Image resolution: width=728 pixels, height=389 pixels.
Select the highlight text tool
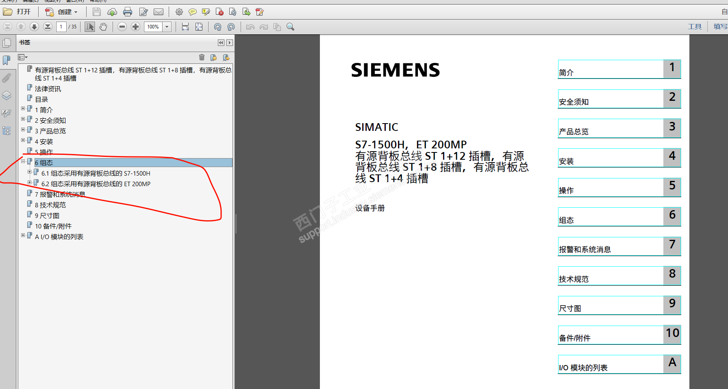206,12
